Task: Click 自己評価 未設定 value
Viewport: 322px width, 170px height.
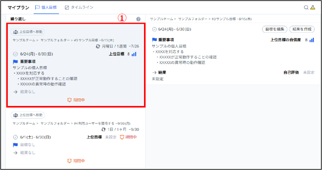Action: tap(309, 72)
